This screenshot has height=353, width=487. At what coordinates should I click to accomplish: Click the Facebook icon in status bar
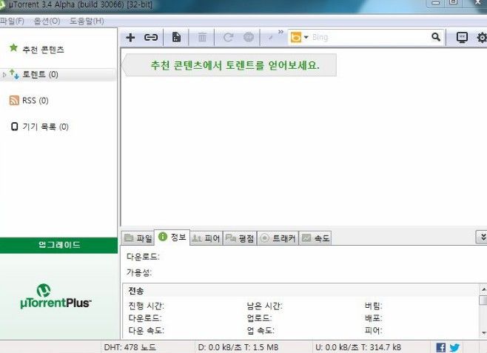point(440,347)
